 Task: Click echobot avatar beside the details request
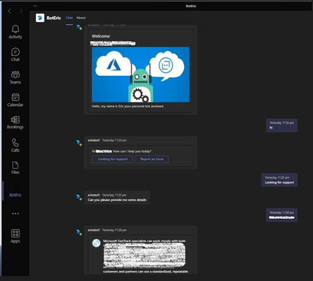point(79,197)
